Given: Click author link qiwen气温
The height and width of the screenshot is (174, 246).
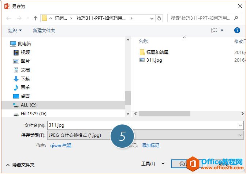Looking at the screenshot, I should [61, 146].
